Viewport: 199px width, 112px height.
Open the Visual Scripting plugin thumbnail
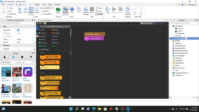(x=6, y=72)
